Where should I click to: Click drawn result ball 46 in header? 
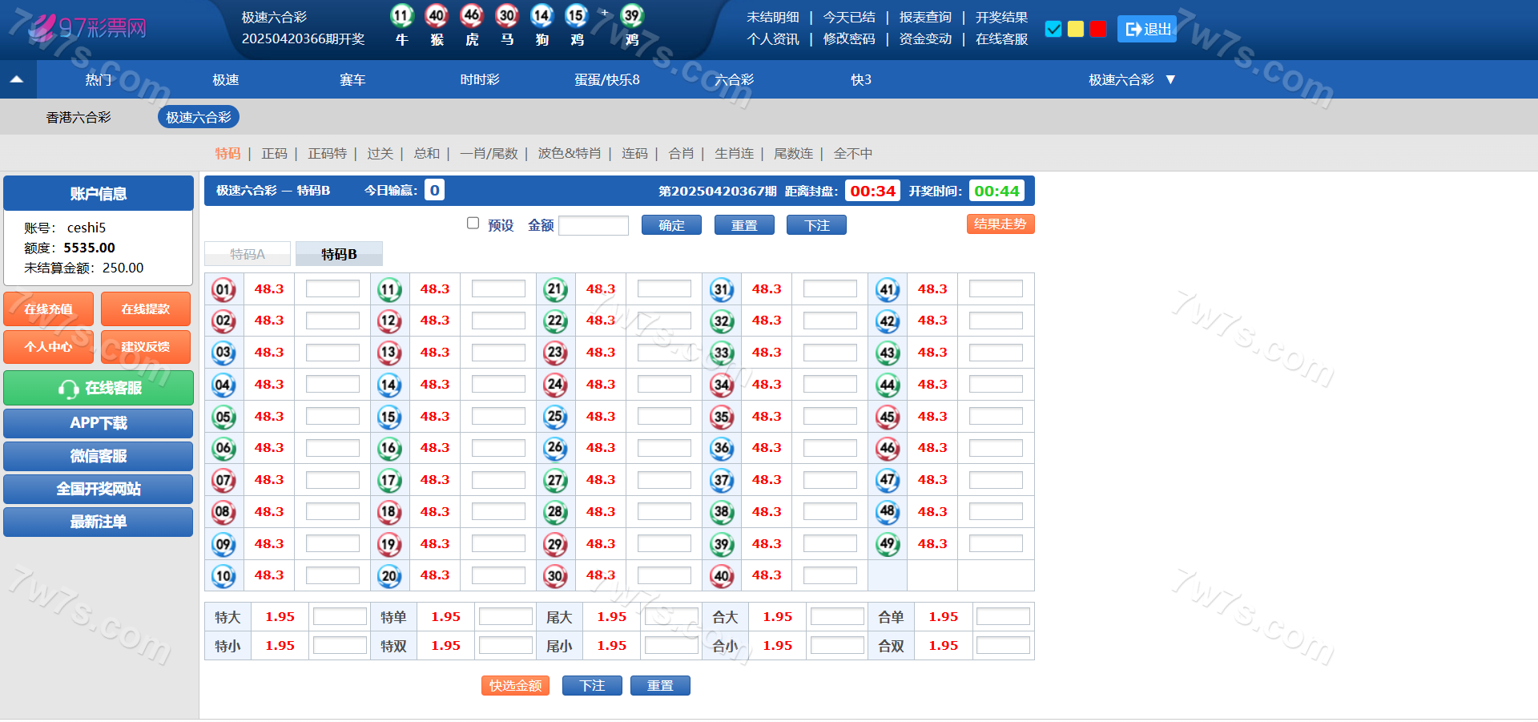pyautogui.click(x=472, y=15)
